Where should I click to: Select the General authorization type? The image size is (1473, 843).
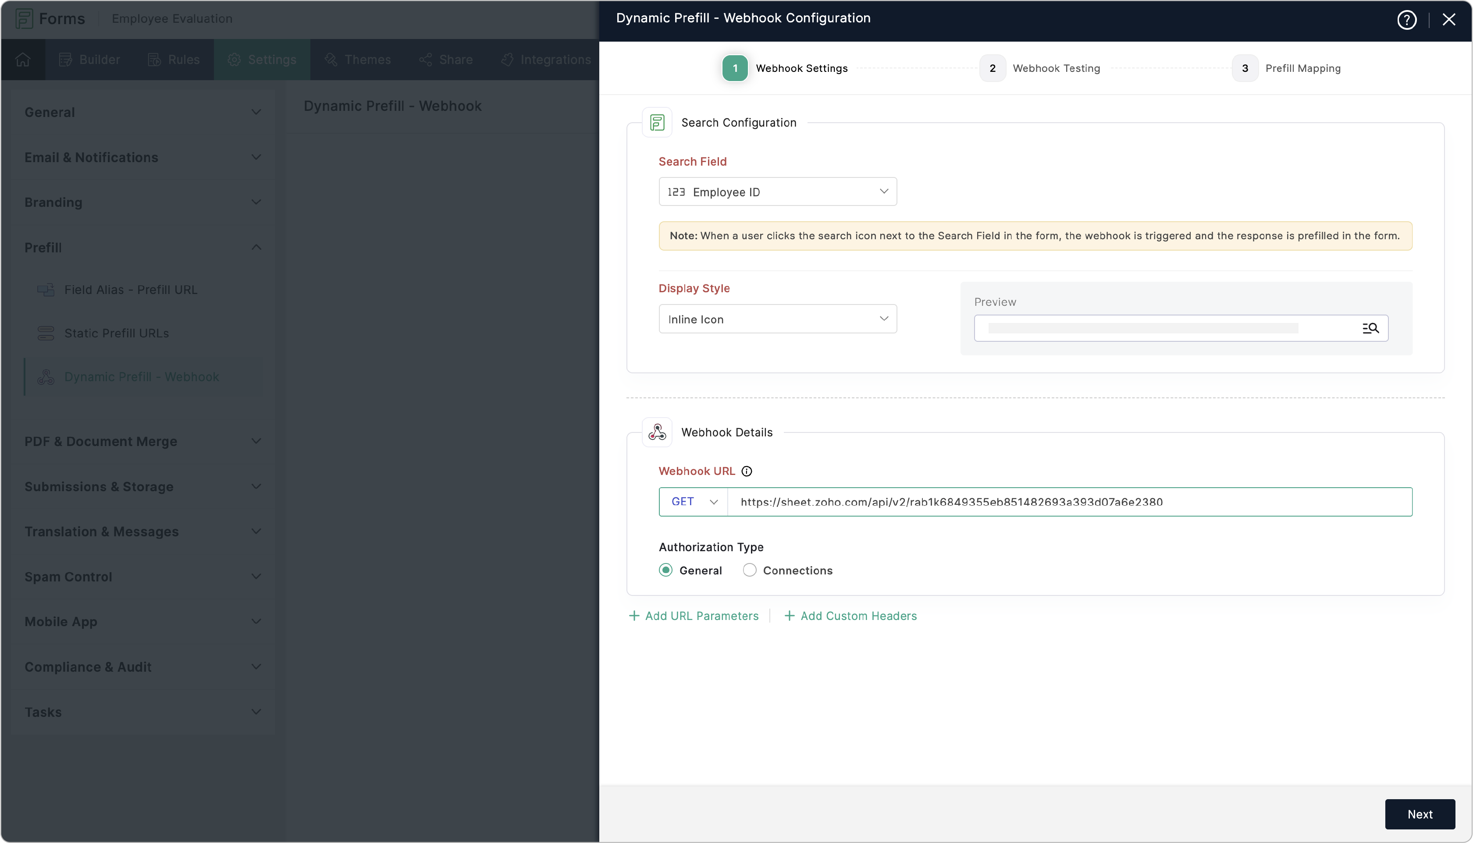(665, 570)
